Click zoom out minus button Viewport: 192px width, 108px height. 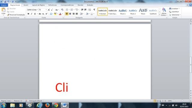click(x=174, y=101)
